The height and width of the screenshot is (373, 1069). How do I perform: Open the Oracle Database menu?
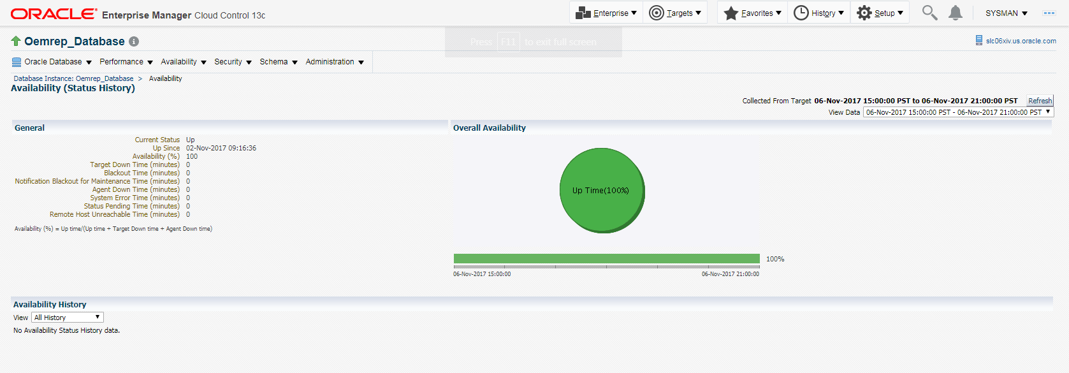[58, 62]
